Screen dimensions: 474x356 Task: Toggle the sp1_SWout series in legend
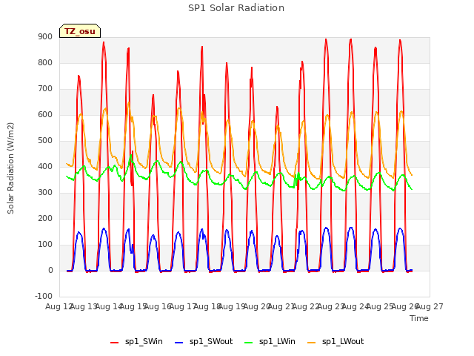click(x=204, y=342)
